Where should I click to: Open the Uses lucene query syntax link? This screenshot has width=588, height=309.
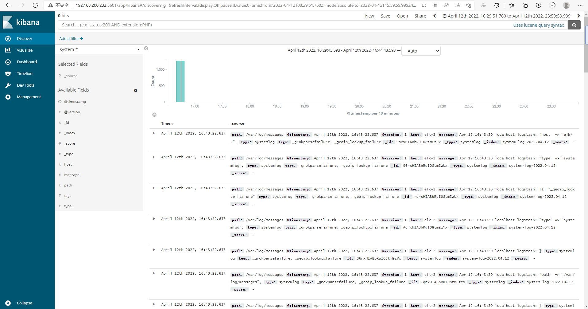coord(539,25)
